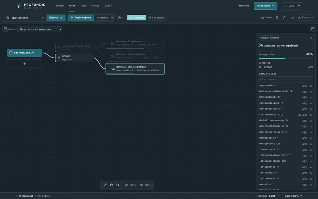Open assur-malus.fr external arrow
The width and height of the screenshot is (318, 199).
coord(310,86)
